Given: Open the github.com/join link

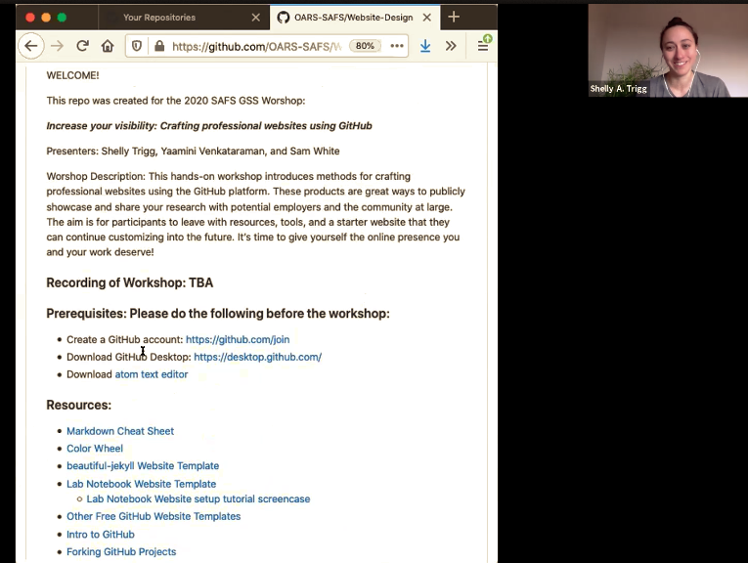Looking at the screenshot, I should [238, 339].
